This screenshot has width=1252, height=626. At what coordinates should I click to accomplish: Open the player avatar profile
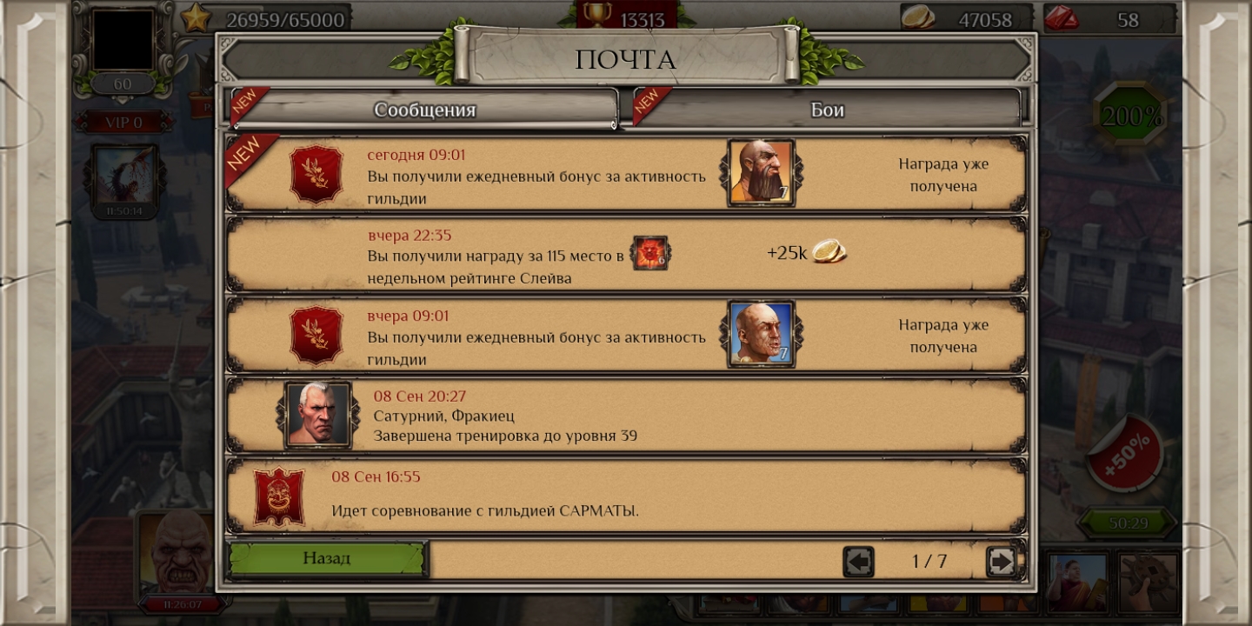point(123,39)
